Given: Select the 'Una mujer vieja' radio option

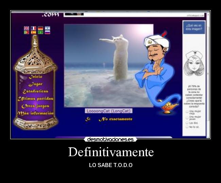Looking at the screenshot, I should (x=187, y=112).
